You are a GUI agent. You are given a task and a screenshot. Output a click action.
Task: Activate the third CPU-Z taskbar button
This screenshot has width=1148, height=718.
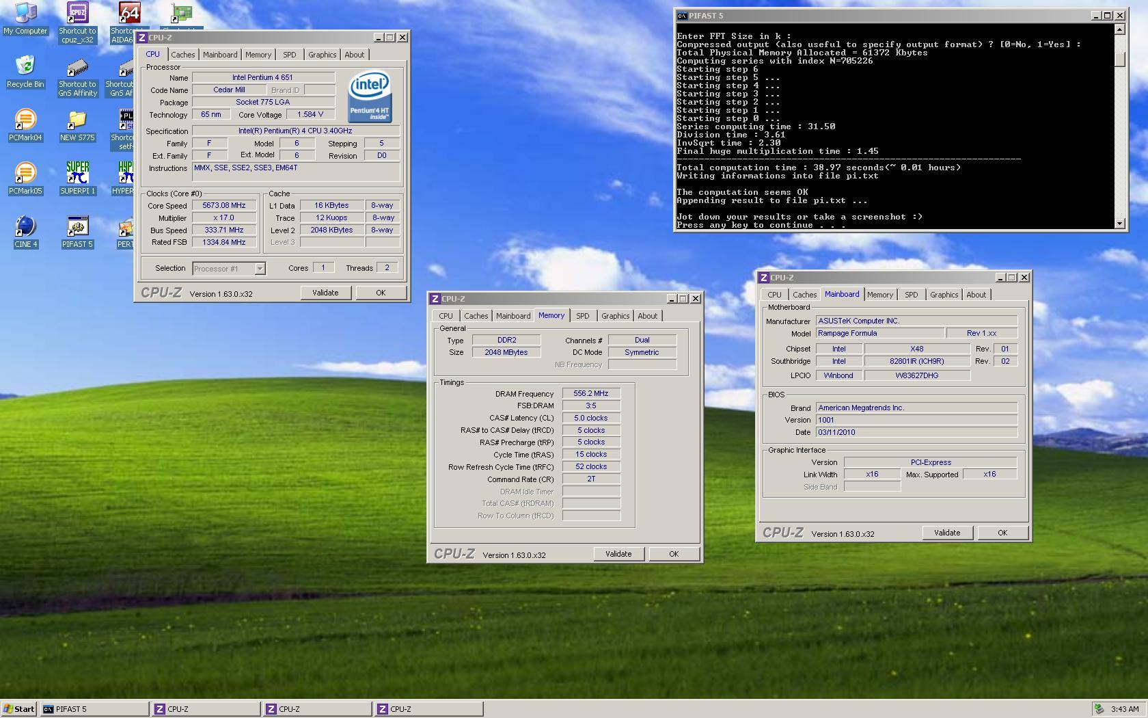(428, 709)
